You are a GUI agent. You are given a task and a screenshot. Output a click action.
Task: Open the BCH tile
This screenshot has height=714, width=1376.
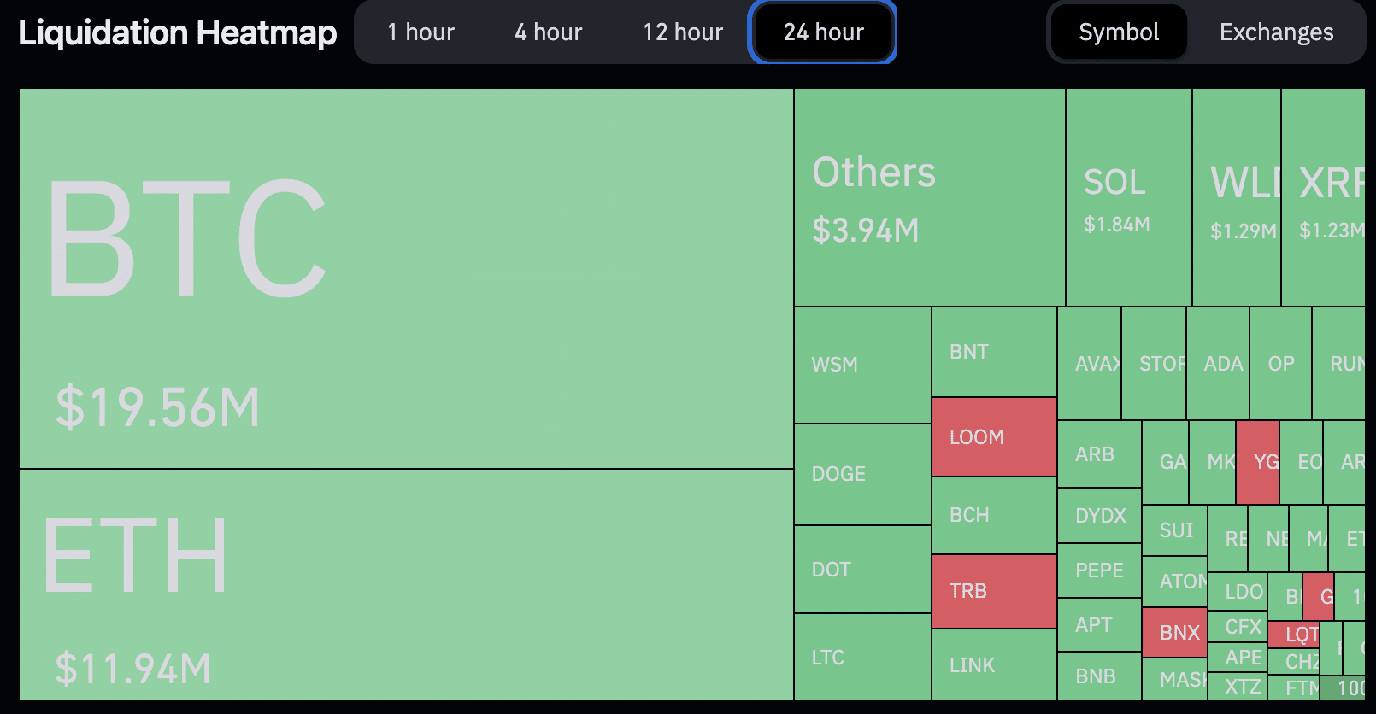[994, 515]
